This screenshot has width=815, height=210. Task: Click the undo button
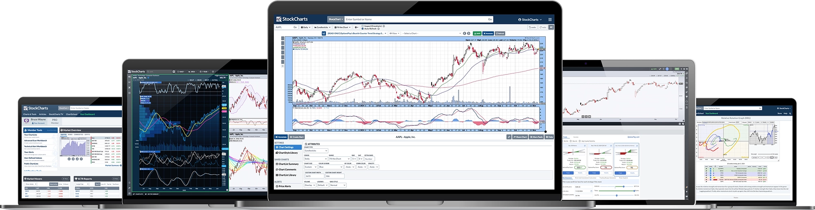pyautogui.click(x=532, y=27)
